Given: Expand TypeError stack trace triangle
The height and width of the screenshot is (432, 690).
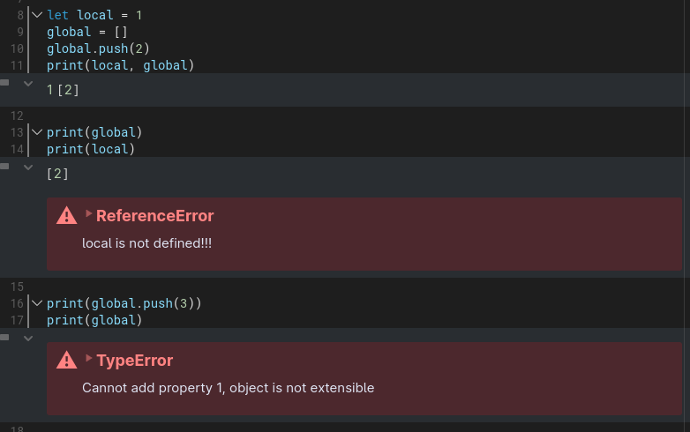Looking at the screenshot, I should (x=88, y=358).
